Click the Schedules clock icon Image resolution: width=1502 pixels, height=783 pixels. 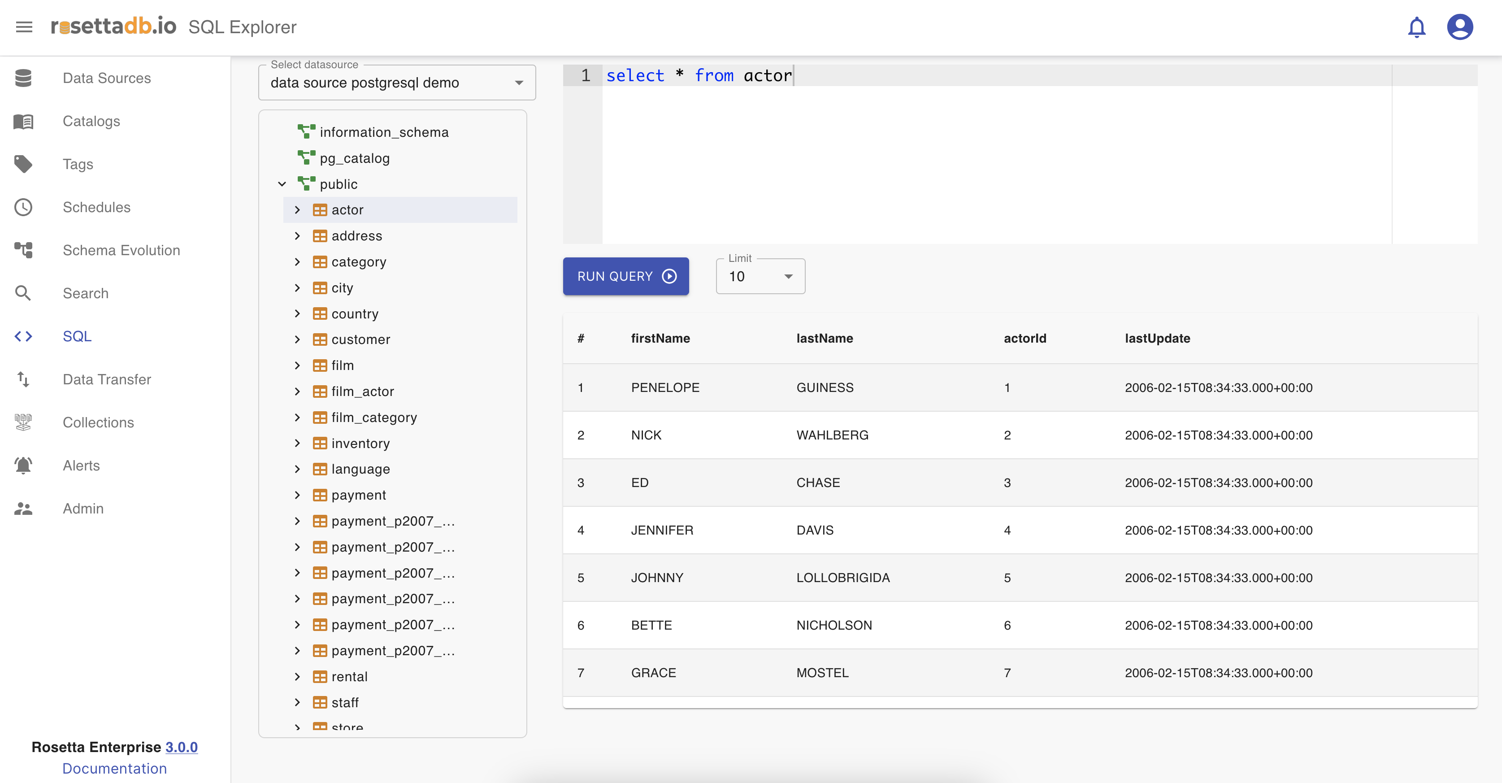(x=23, y=208)
